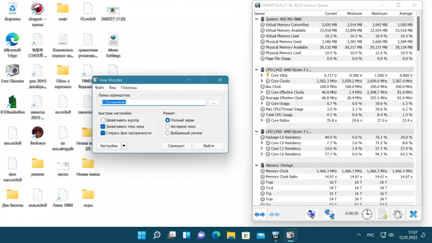432x243 pixels.
Task: Click the expand columns blue arrows icon
Action: tap(260, 214)
